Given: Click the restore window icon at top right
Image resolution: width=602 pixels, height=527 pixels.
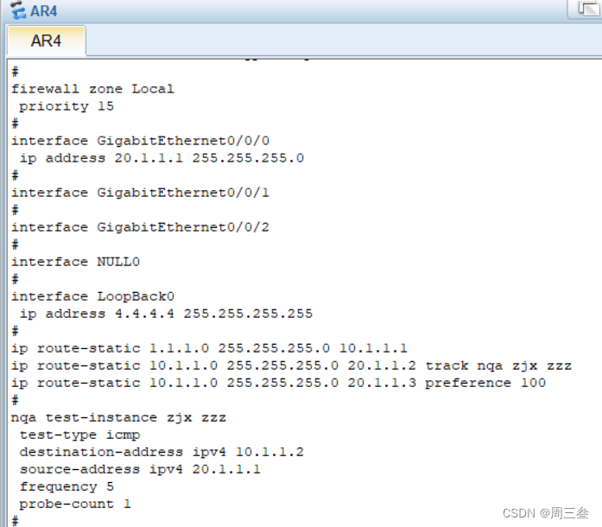Looking at the screenshot, I should [582, 9].
